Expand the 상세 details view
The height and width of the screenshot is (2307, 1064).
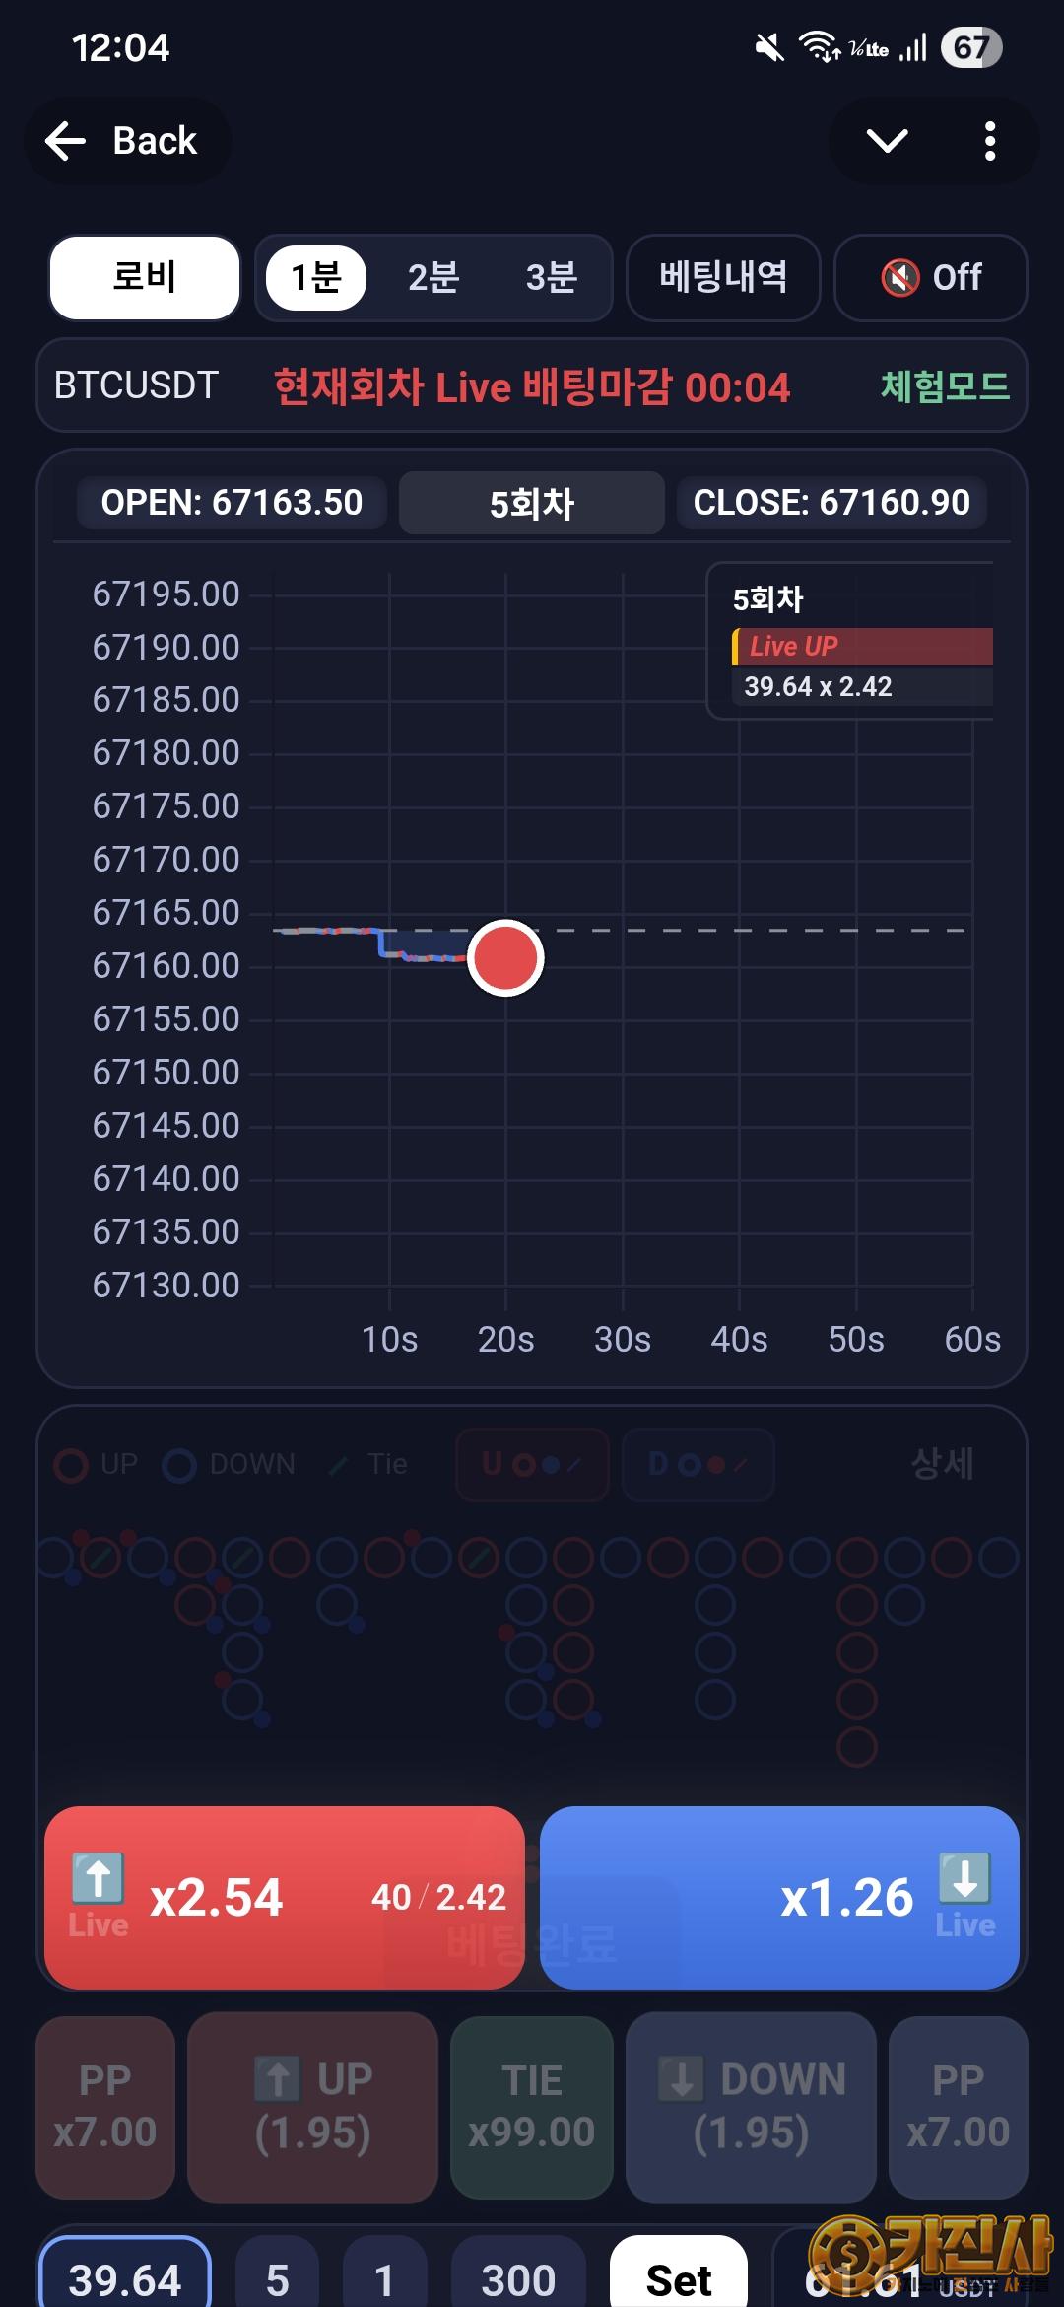point(942,1464)
